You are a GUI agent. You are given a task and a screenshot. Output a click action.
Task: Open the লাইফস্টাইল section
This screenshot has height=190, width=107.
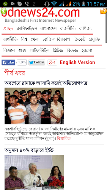[x=40, y=50]
